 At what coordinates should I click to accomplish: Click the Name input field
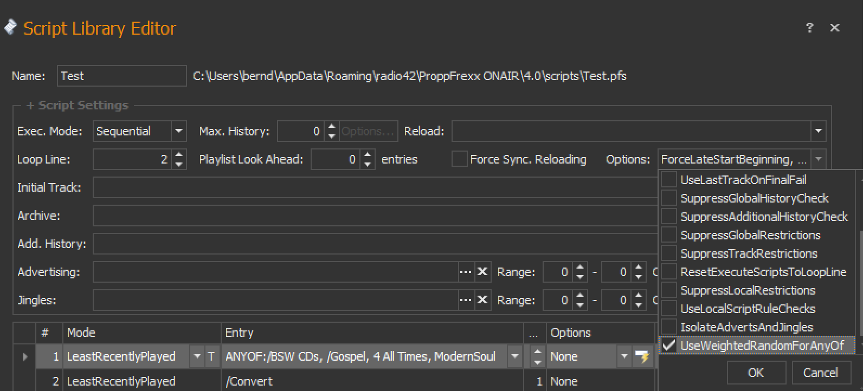coord(122,76)
